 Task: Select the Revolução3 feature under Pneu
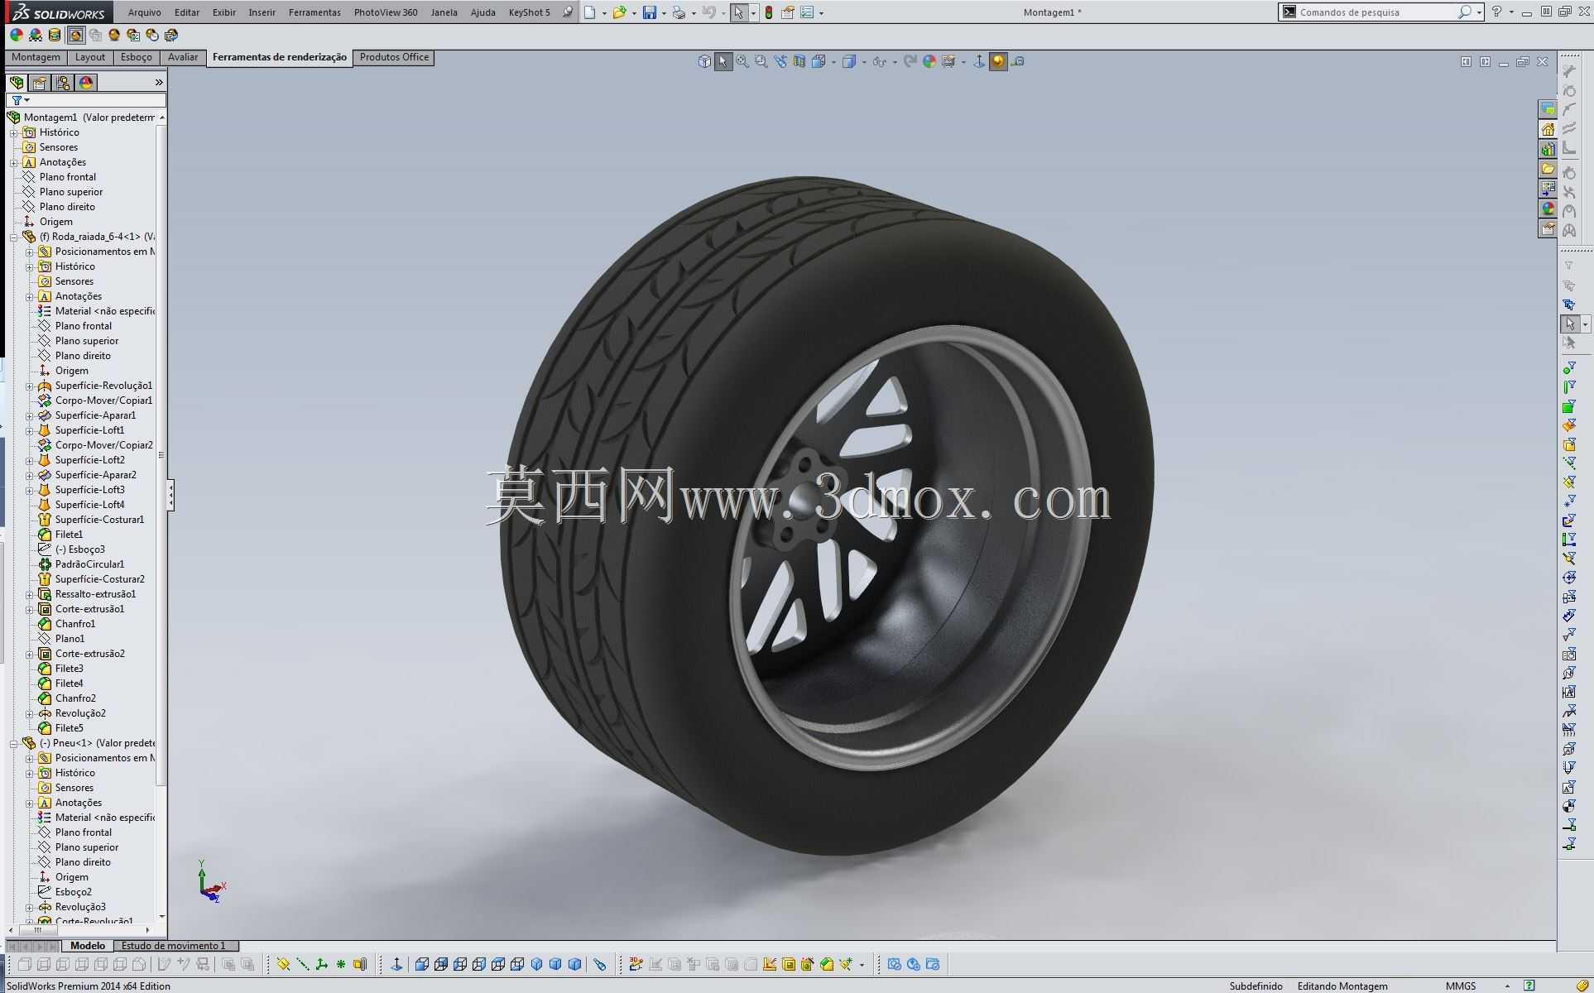[x=80, y=907]
